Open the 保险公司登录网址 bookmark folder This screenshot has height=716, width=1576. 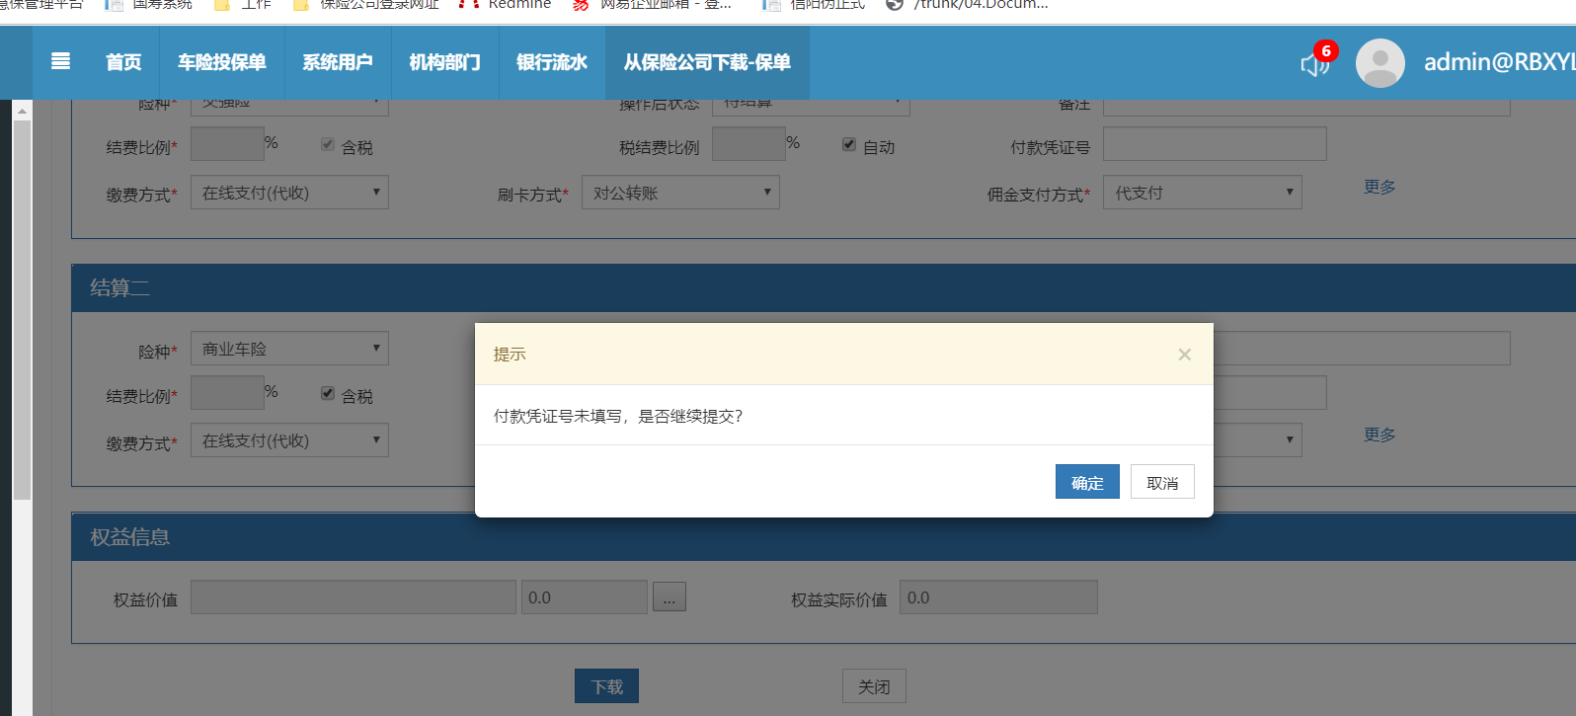coord(366,4)
